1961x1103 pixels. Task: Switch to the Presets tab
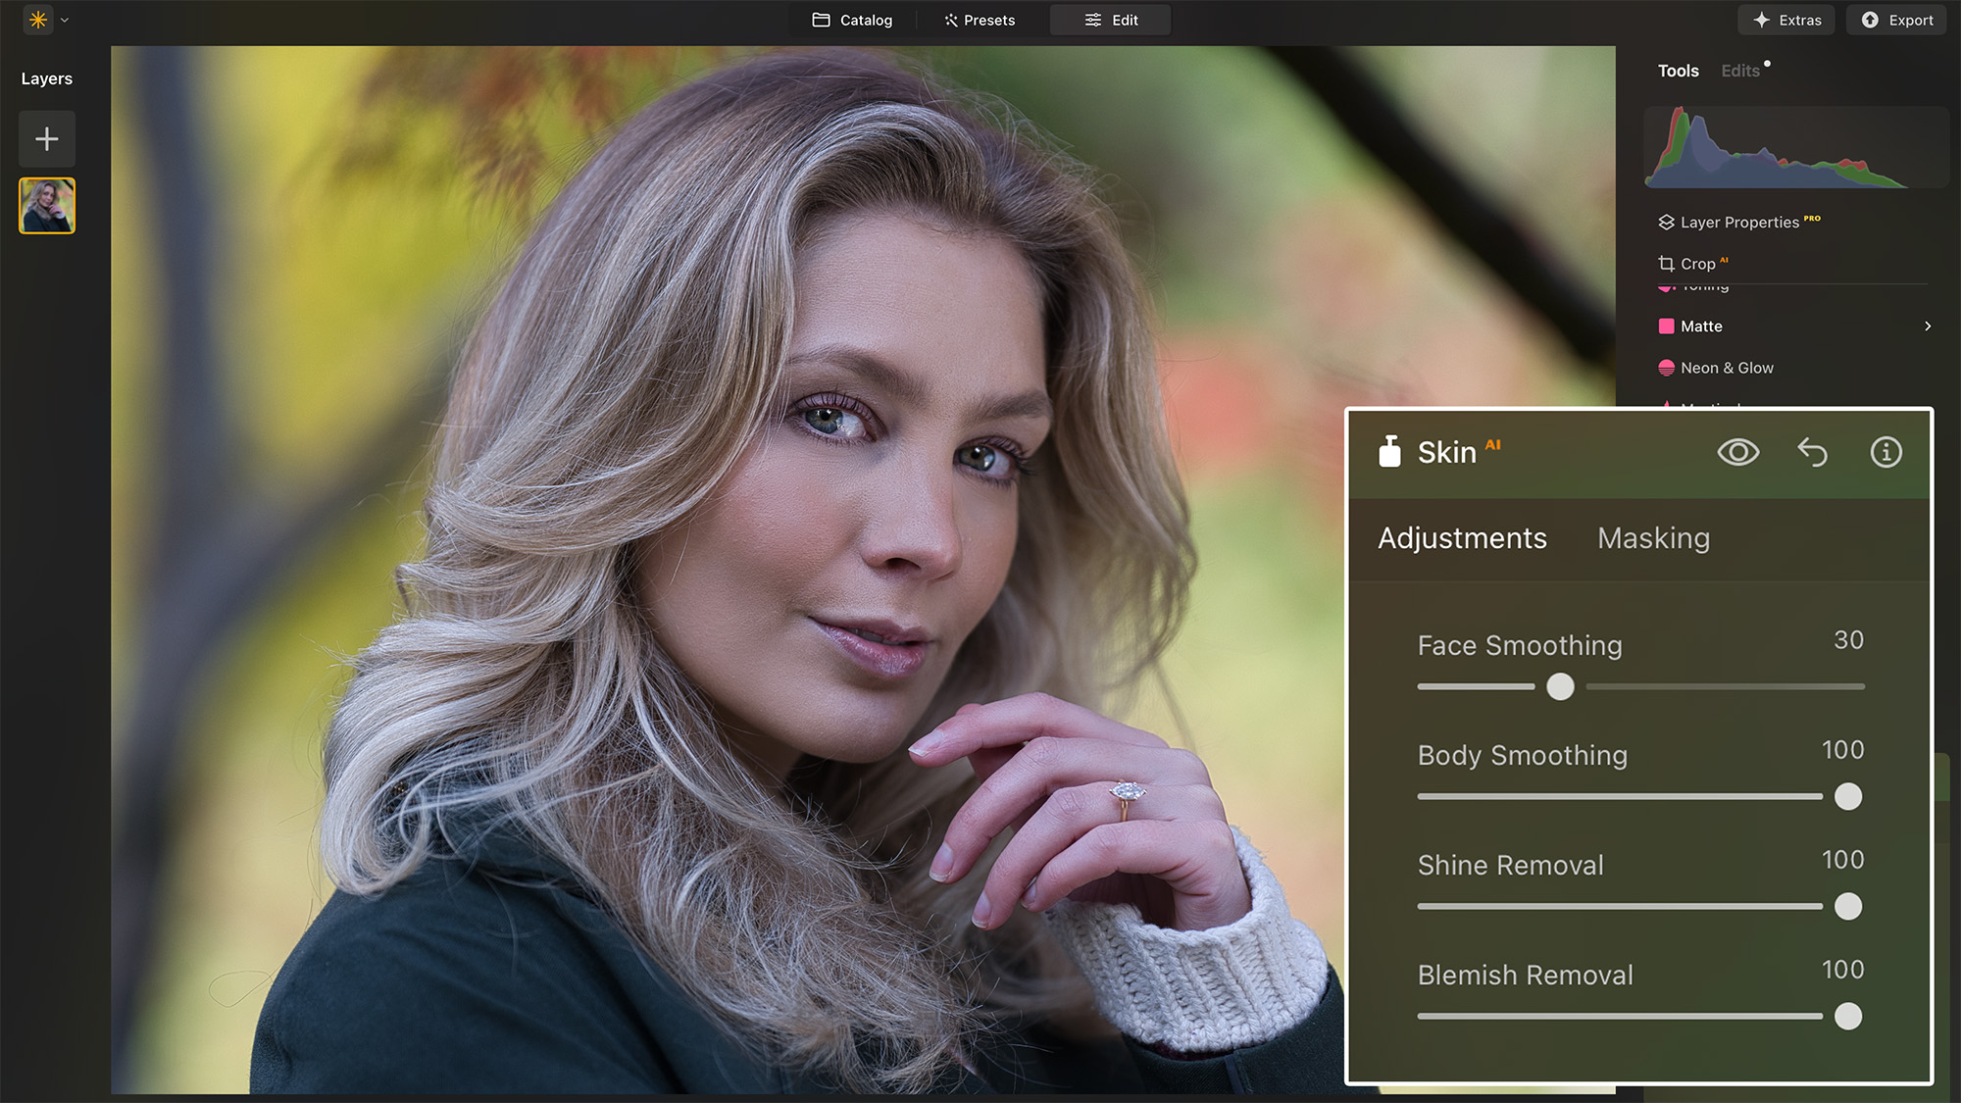tap(979, 20)
